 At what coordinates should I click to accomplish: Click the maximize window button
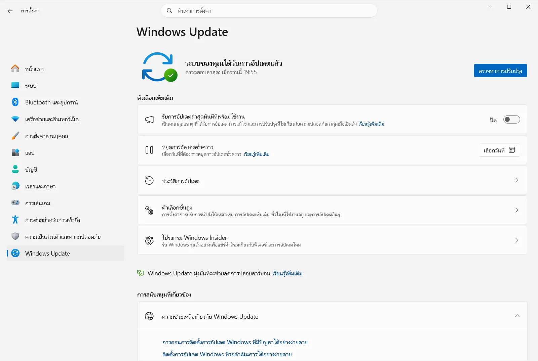pos(509,7)
